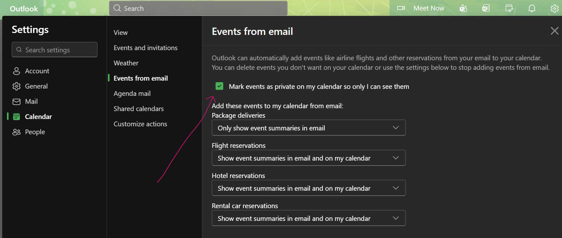
Task: Start a video call with Meet Now
Action: 421,8
